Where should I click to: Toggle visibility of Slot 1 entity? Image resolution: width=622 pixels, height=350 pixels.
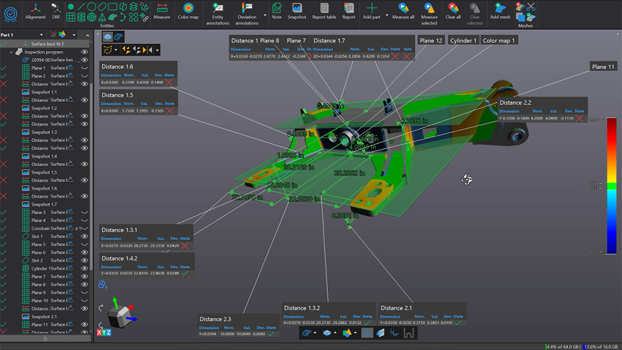(85, 236)
